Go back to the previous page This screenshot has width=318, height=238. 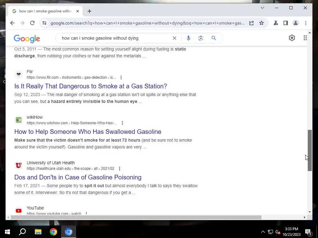12,23
